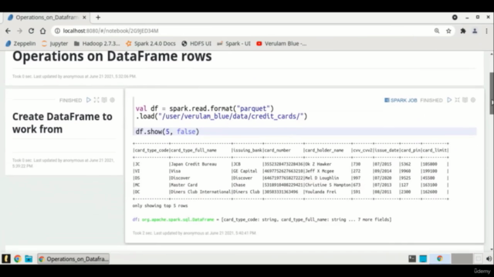
Task: Open the Hadoop 2.7.3 bookmark folder
Action: tap(96, 43)
